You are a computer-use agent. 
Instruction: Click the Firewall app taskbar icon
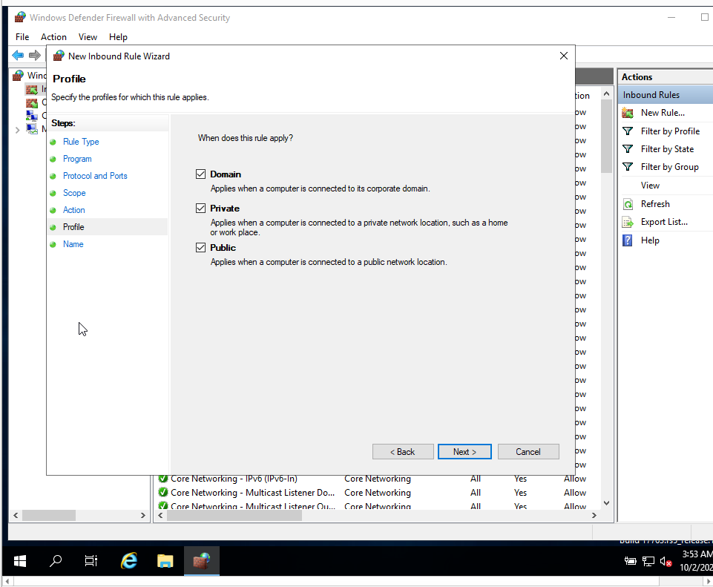tap(202, 561)
